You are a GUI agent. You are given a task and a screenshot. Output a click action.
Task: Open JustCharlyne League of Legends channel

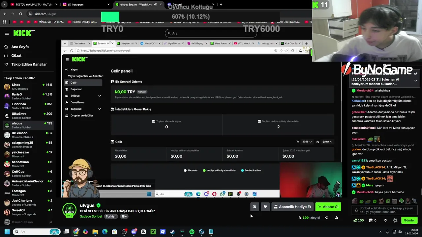[x=28, y=202]
